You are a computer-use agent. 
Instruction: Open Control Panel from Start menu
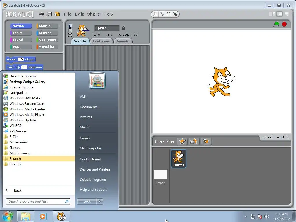pos(90,159)
